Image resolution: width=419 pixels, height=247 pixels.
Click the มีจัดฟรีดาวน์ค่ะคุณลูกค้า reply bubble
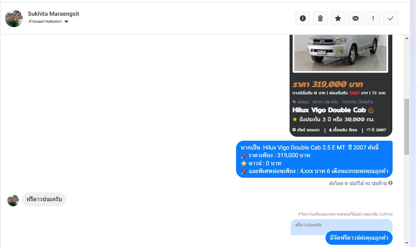[x=359, y=237]
